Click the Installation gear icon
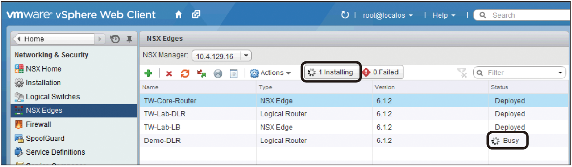Image resolution: width=572 pixels, height=167 pixels. [19, 83]
